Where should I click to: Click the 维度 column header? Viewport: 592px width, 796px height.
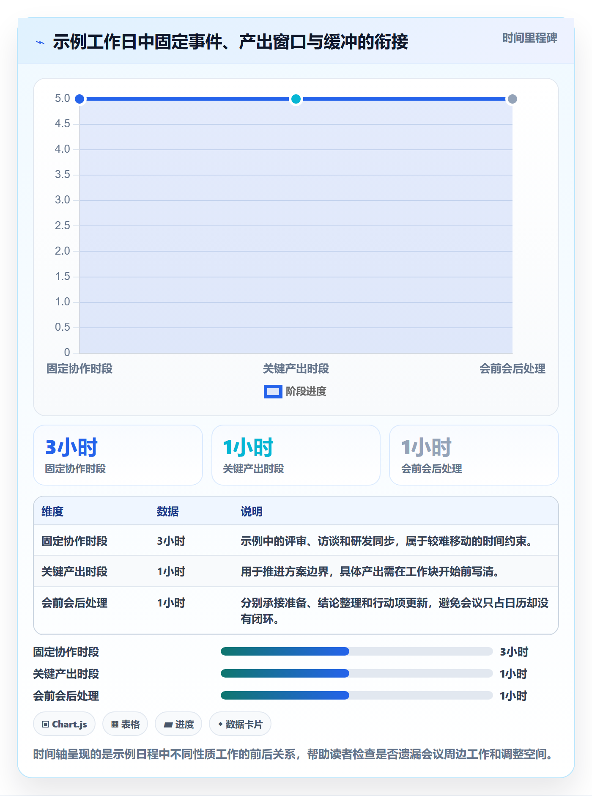coord(52,511)
